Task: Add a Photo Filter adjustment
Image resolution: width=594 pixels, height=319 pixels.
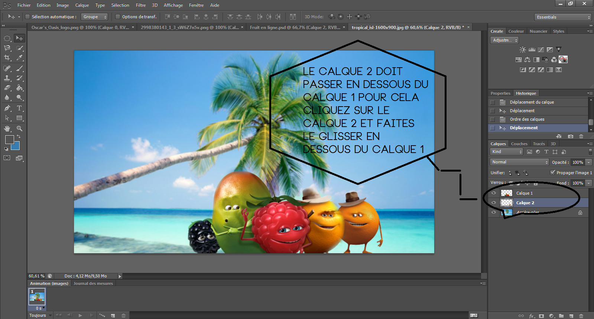Action: point(545,59)
